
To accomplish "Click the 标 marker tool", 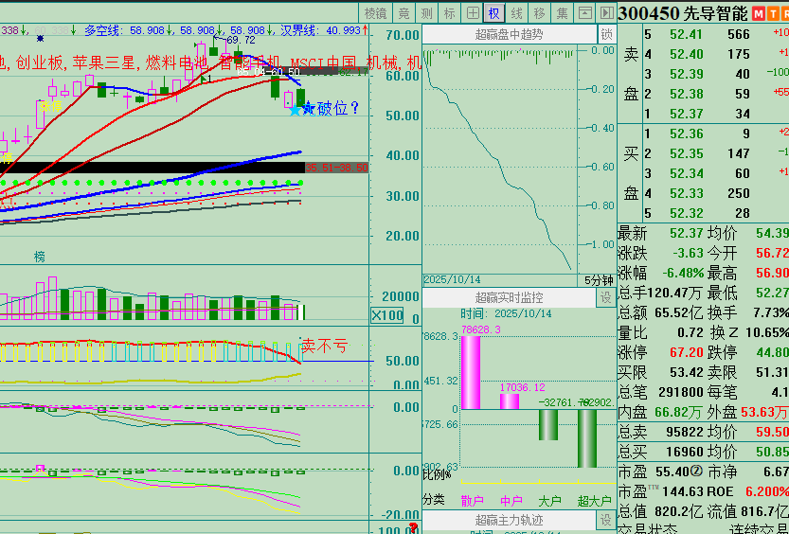I will [450, 12].
